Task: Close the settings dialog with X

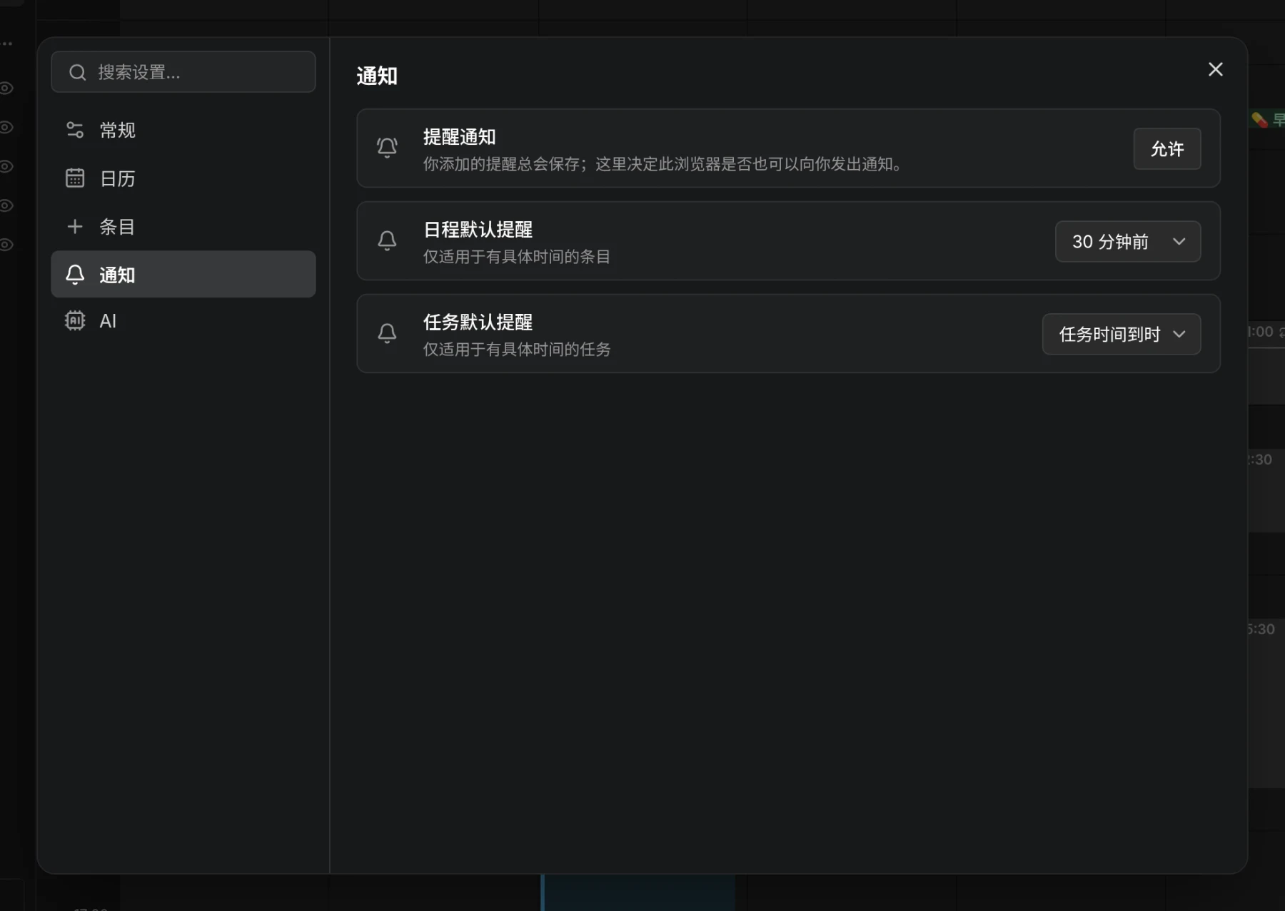Action: tap(1215, 69)
